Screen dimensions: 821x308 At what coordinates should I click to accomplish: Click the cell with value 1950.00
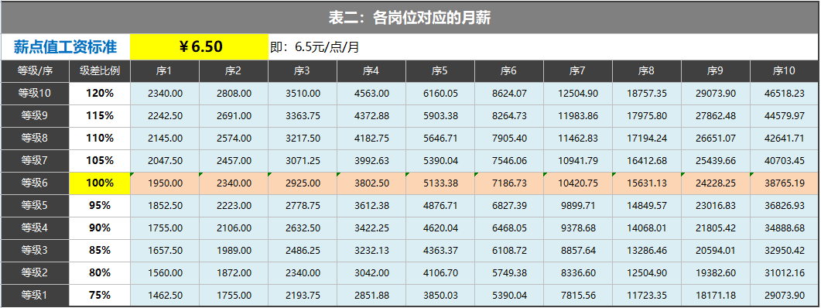click(165, 183)
